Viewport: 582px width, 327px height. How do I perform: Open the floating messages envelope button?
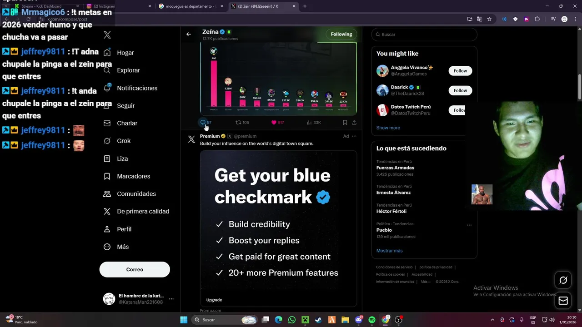563,301
